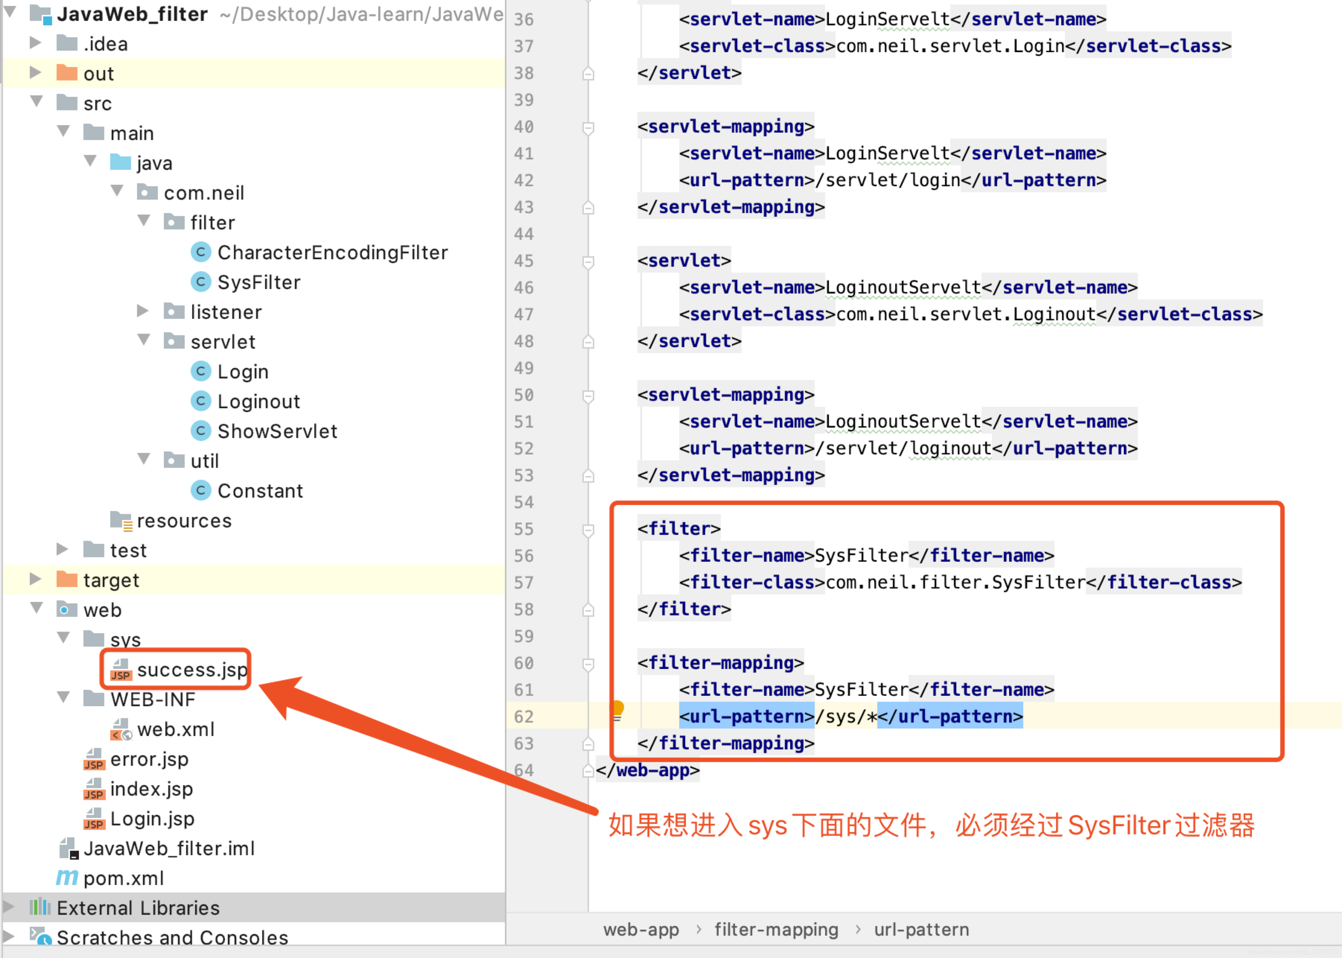Collapse the filter package
The height and width of the screenshot is (958, 1342).
click(143, 220)
